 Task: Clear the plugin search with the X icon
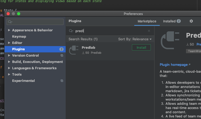149,31
